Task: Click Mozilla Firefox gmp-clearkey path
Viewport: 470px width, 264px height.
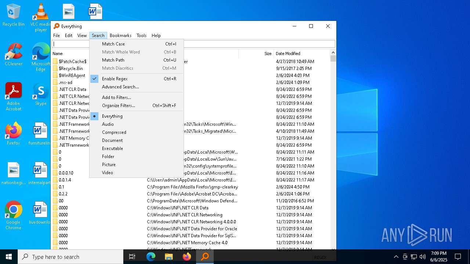Action: coord(192,187)
